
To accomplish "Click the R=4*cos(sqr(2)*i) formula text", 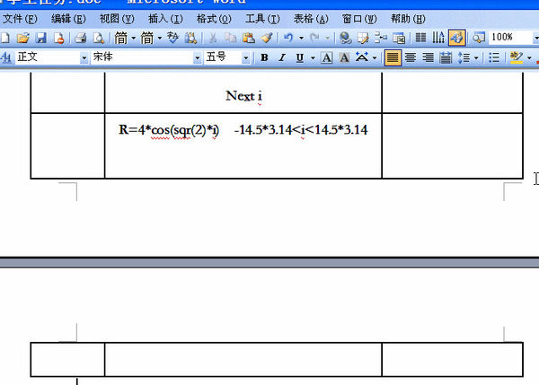I will [169, 130].
